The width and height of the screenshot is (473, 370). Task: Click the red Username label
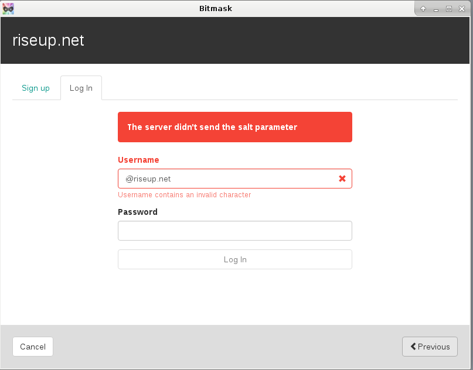click(138, 160)
